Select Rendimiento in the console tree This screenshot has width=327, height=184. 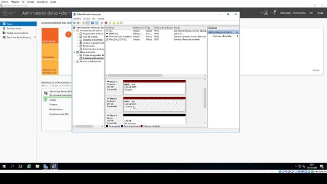point(88,46)
